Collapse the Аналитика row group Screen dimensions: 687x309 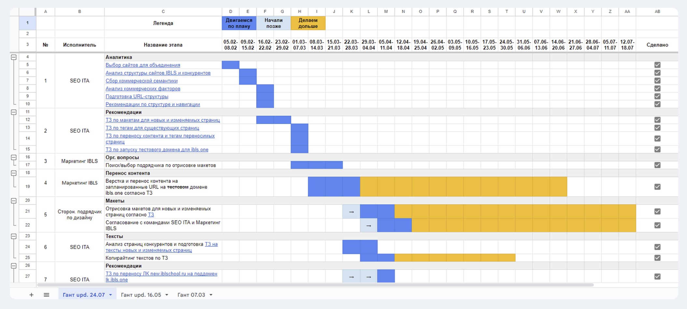click(14, 57)
